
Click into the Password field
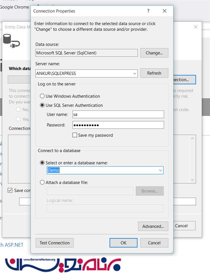coord(118,125)
